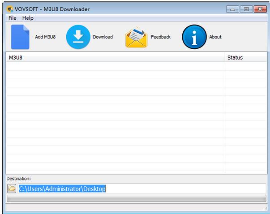This screenshot has width=270, height=214.
Task: Browse destination with the folder icon
Action: (12, 188)
